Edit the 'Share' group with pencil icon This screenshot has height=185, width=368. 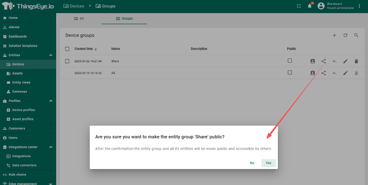pos(345,61)
